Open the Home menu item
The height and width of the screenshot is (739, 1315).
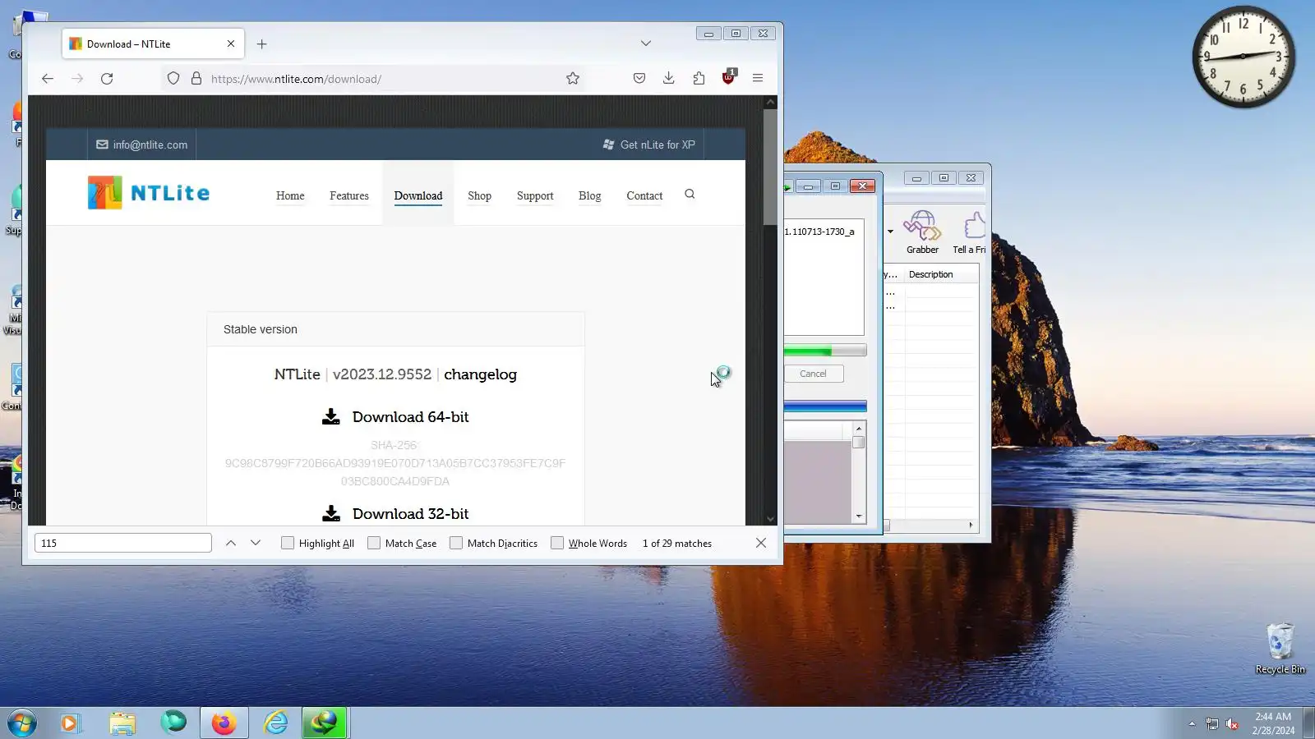coord(290,196)
